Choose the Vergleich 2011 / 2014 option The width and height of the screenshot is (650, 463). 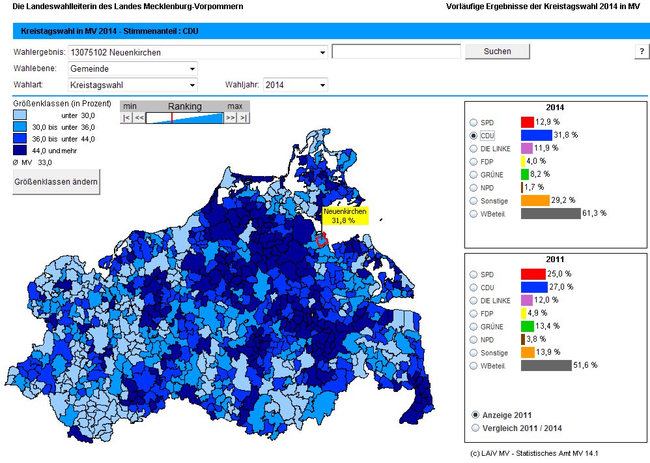(475, 428)
